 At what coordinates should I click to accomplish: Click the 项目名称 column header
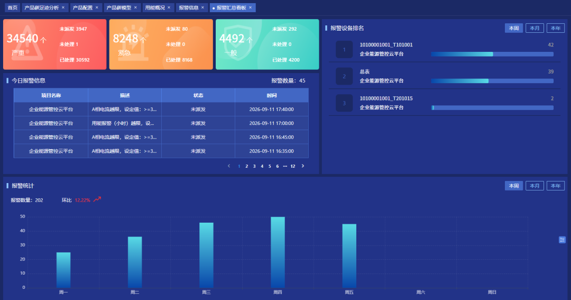51,95
